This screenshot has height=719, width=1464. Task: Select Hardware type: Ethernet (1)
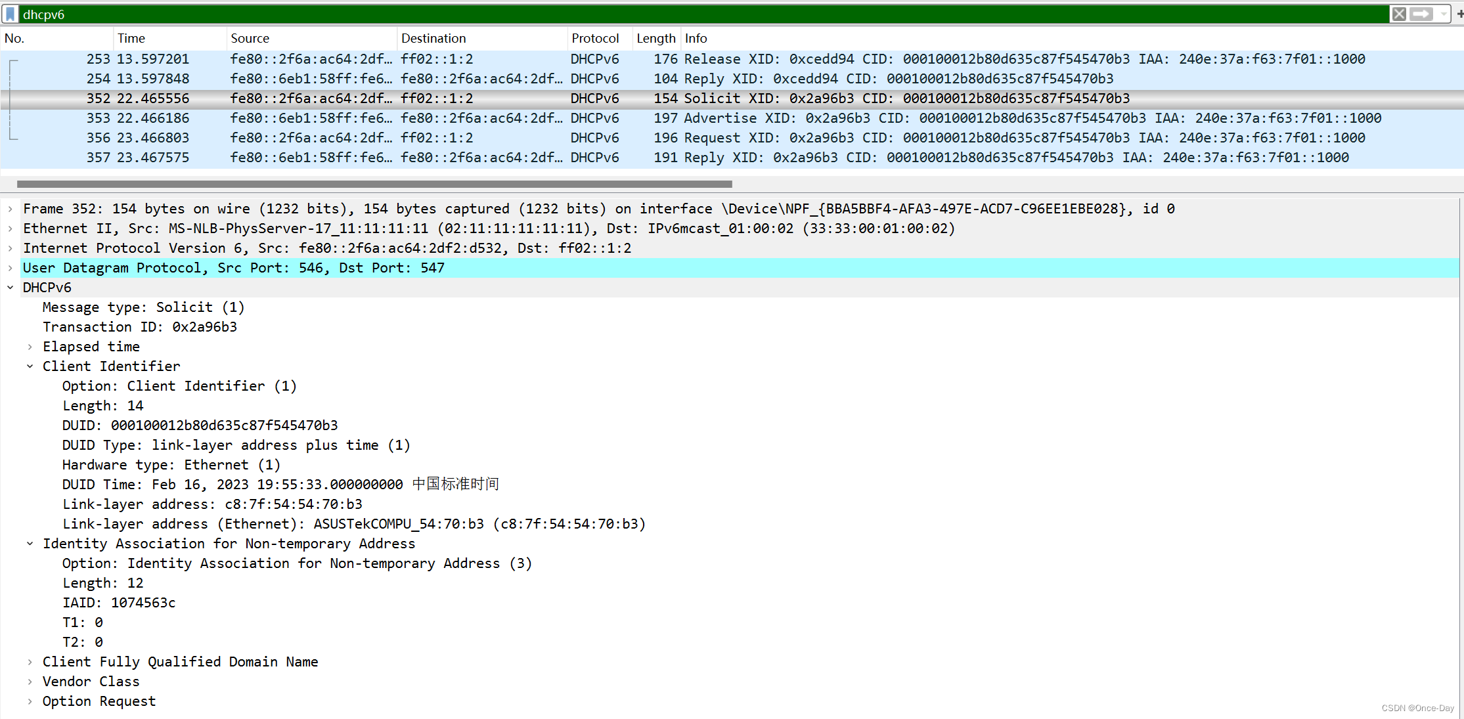pyautogui.click(x=171, y=465)
